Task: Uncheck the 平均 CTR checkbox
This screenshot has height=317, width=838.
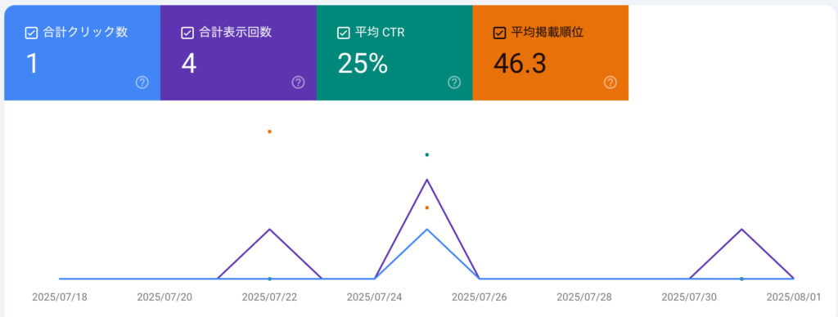Action: click(343, 33)
